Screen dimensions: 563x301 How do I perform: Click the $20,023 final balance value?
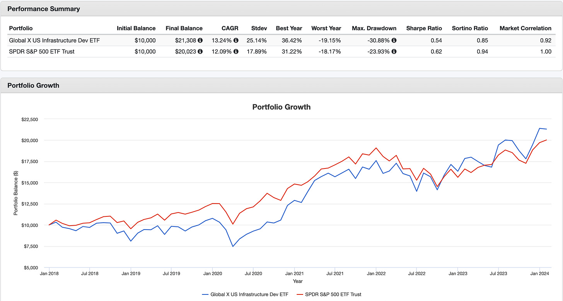point(186,51)
